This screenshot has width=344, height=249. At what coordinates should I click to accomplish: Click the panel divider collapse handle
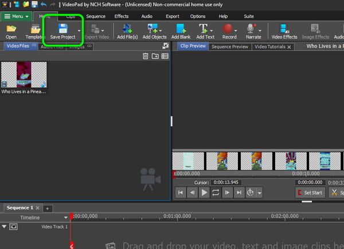pos(171,121)
